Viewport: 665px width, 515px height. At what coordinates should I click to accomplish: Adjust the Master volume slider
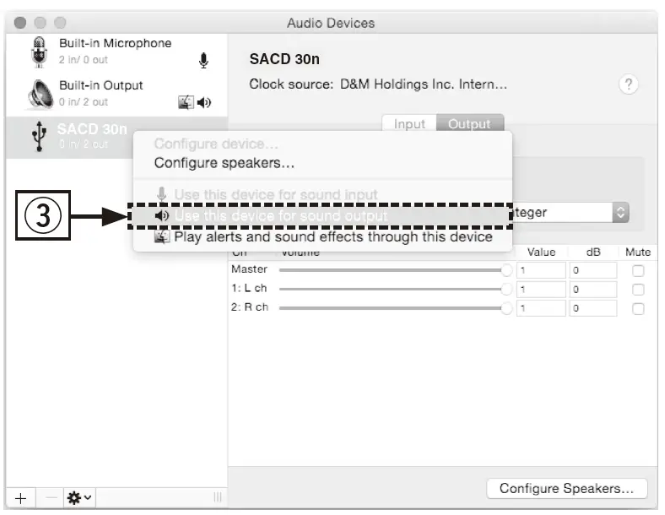pyautogui.click(x=395, y=270)
